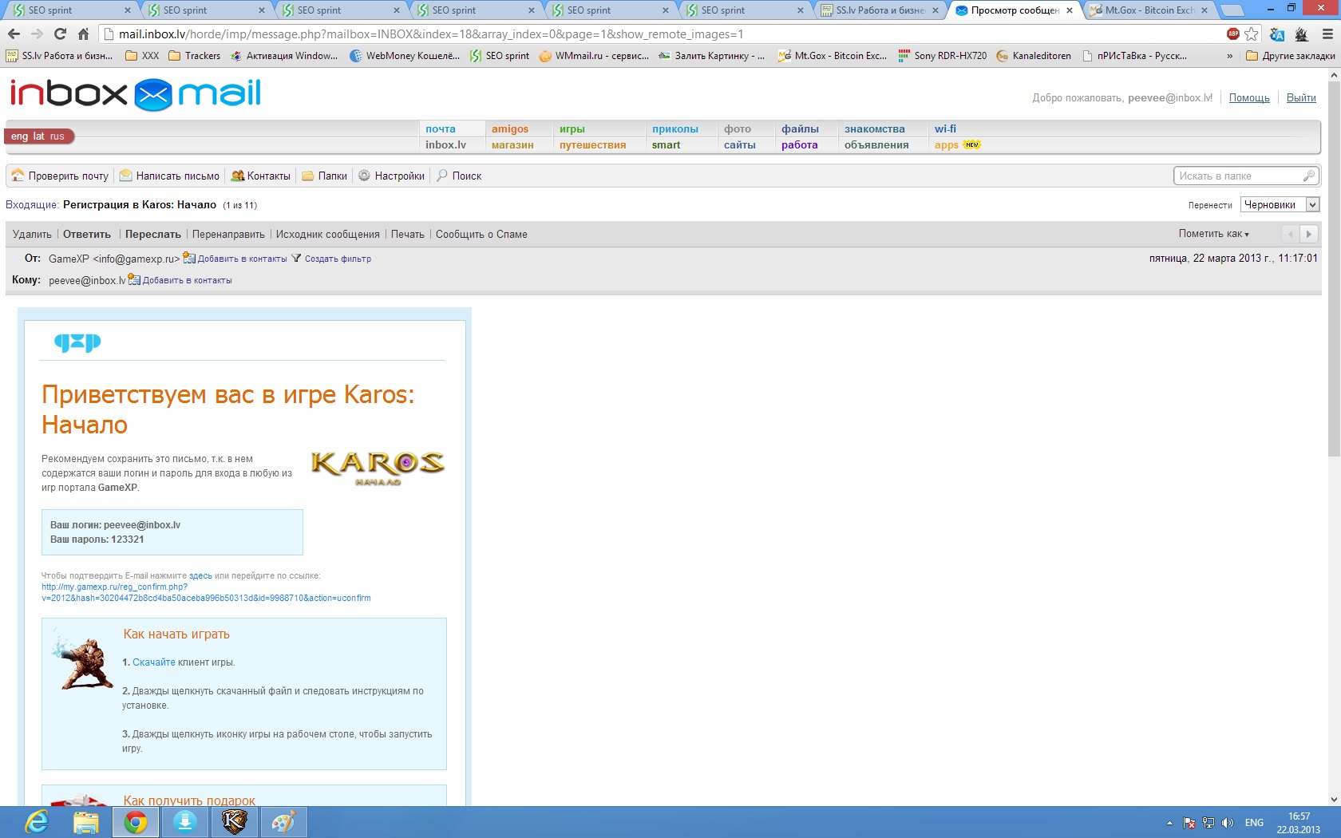Click Проверить почту button
The width and height of the screenshot is (1341, 838).
pyautogui.click(x=61, y=176)
